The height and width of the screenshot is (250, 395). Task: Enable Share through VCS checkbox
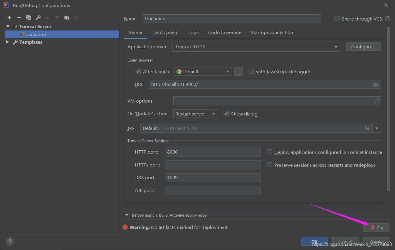click(x=337, y=19)
